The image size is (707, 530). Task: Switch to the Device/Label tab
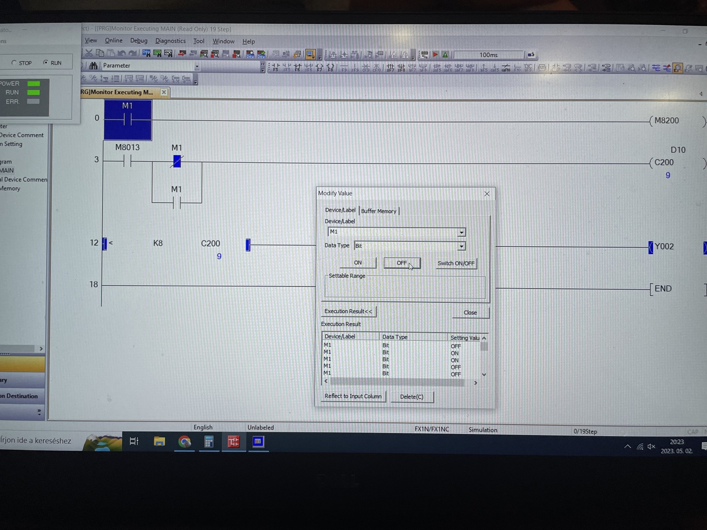340,210
